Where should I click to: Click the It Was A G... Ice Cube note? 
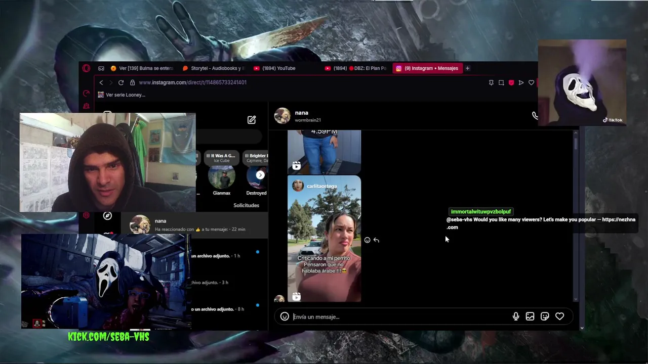[x=221, y=158]
